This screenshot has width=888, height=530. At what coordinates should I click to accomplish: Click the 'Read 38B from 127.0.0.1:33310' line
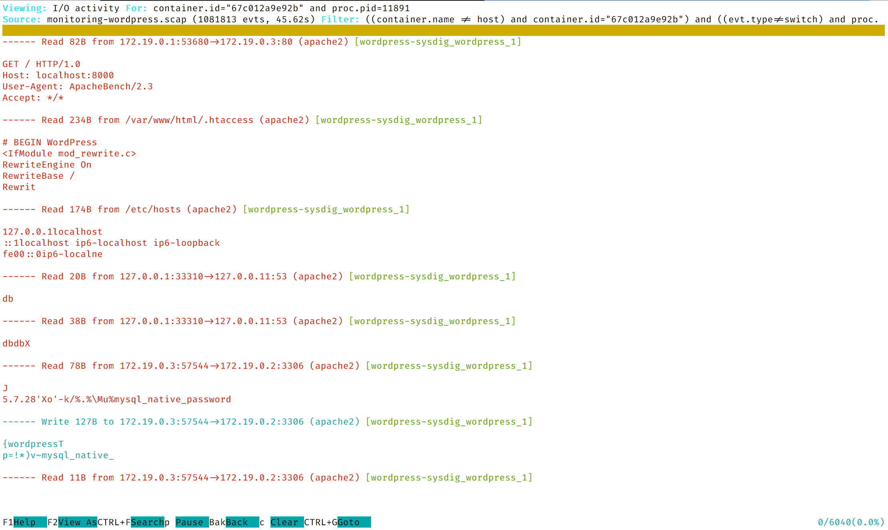(x=259, y=321)
